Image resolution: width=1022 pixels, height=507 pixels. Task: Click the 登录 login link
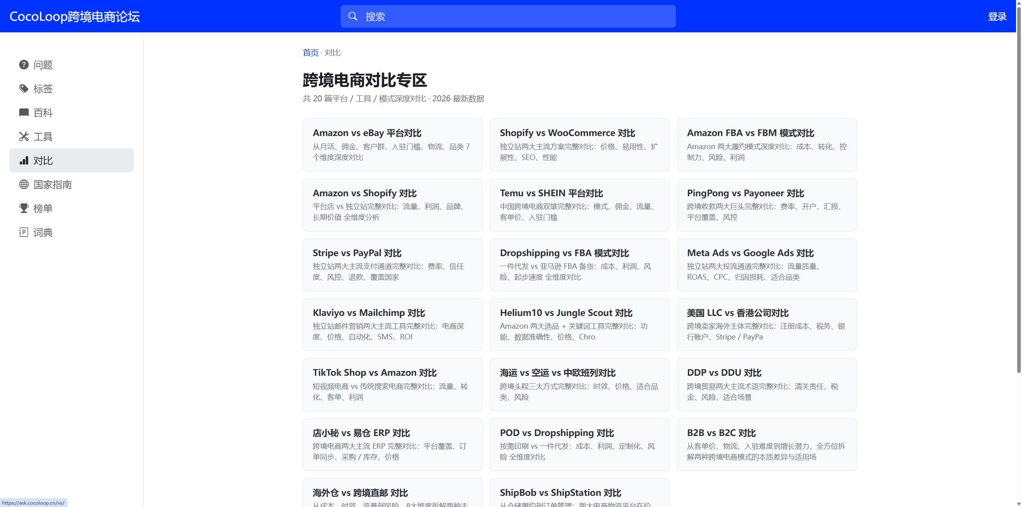(x=997, y=16)
